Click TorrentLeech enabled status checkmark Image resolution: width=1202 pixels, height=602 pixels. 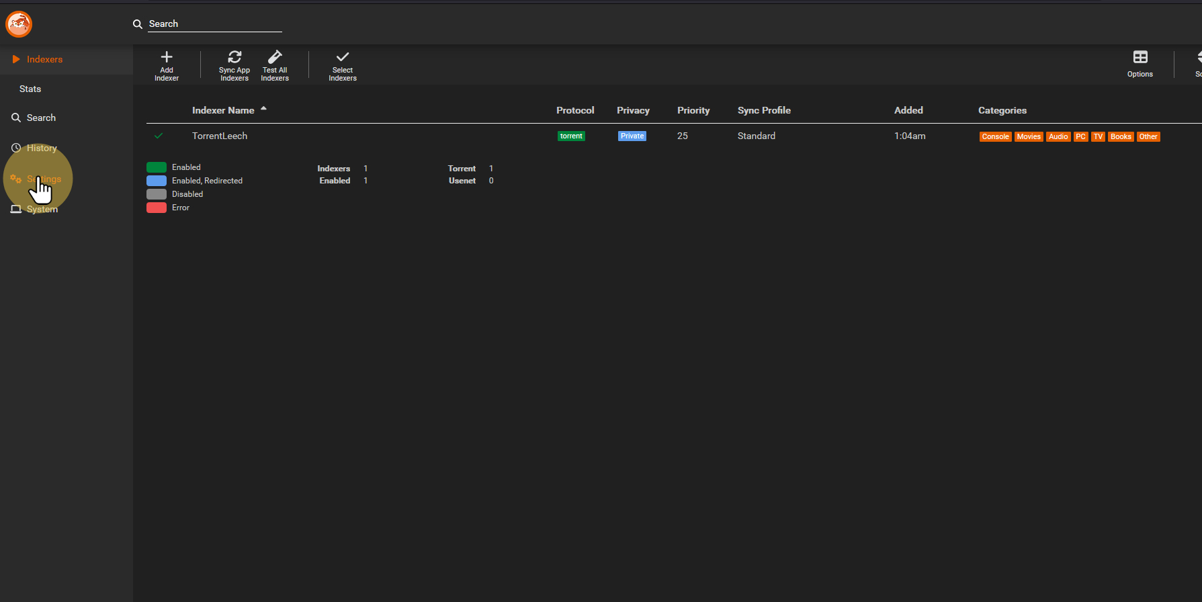(x=159, y=136)
